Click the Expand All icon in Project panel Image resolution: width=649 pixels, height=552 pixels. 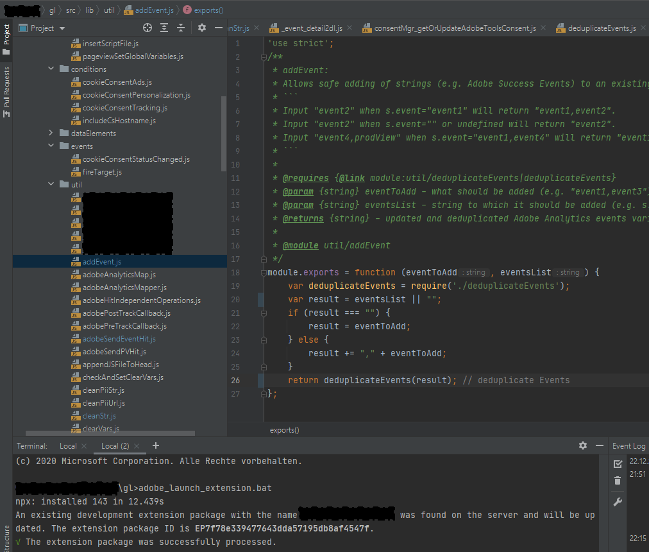click(164, 28)
